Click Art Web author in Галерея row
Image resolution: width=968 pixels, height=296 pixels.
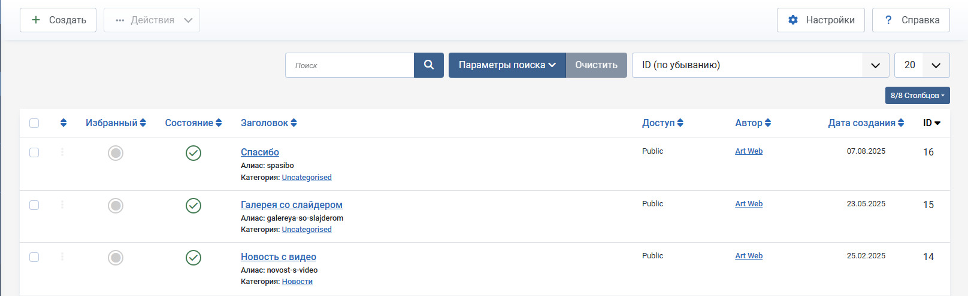point(749,204)
